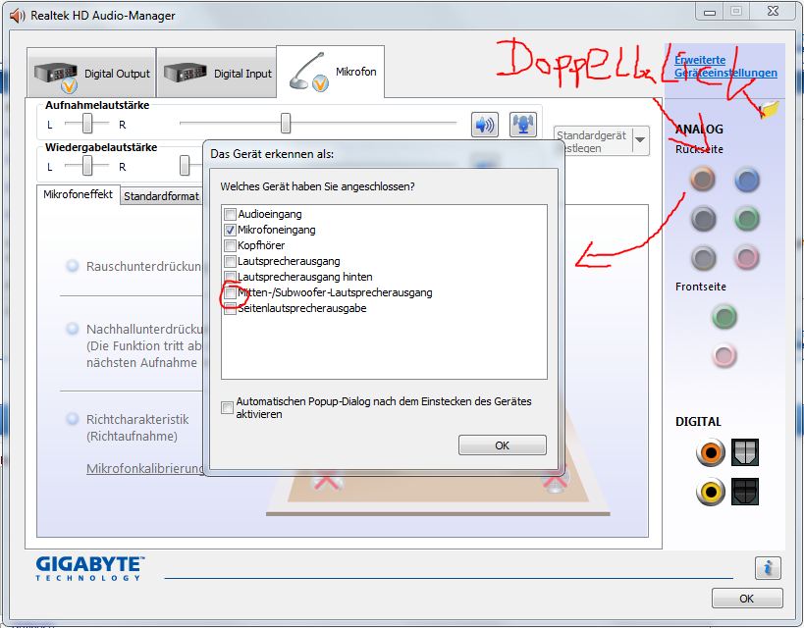
Task: Click the blue rear analog jack
Action: pos(746,180)
